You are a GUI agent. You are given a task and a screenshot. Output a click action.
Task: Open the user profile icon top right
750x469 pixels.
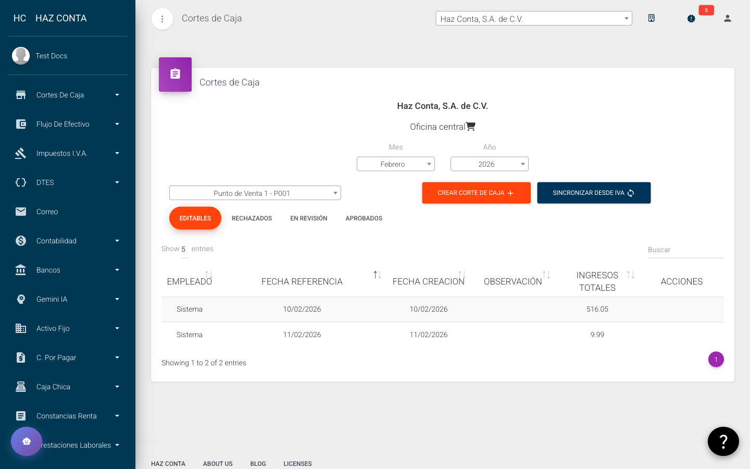tap(728, 18)
